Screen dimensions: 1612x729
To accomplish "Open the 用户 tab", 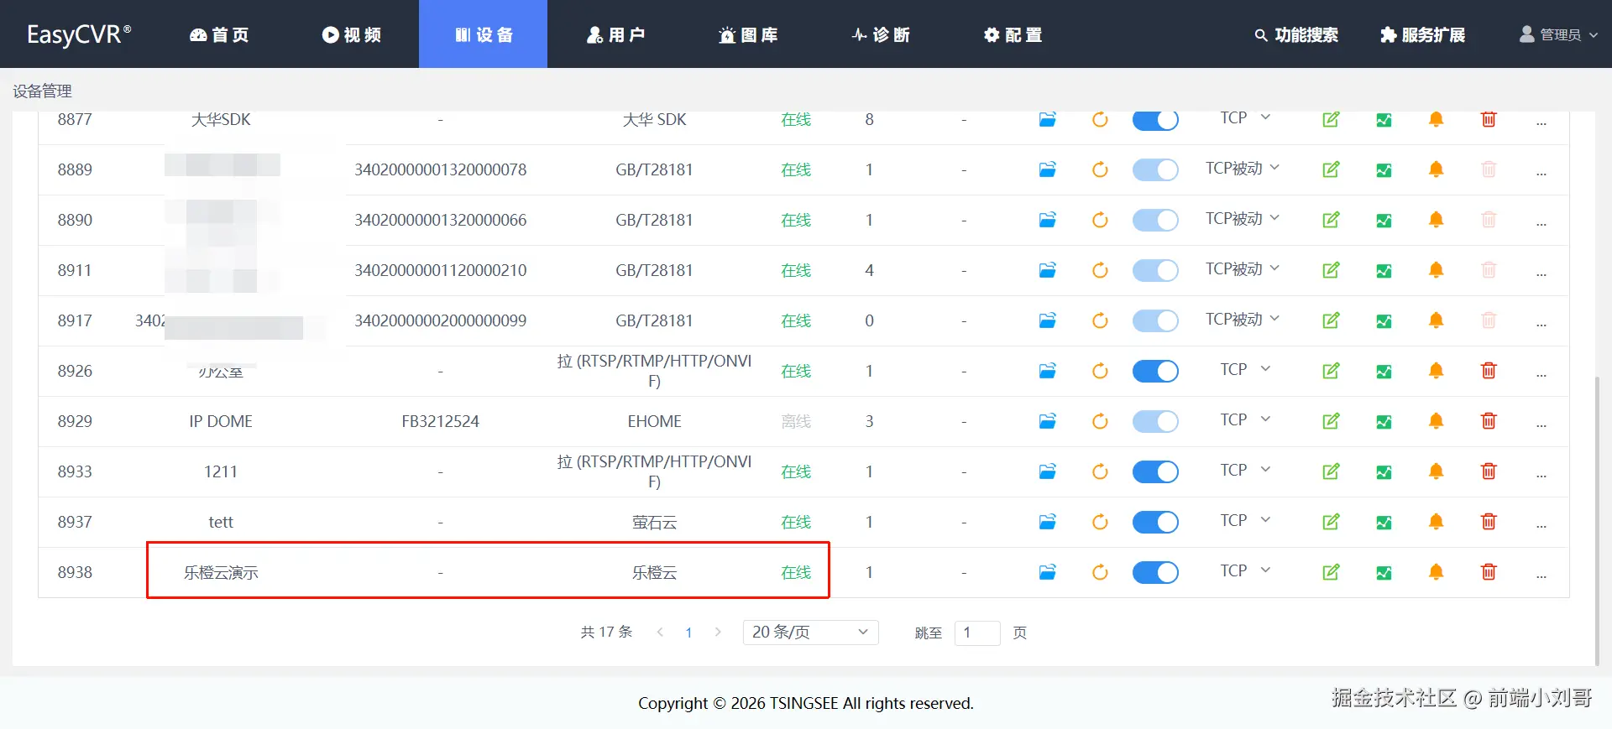I will (x=615, y=34).
